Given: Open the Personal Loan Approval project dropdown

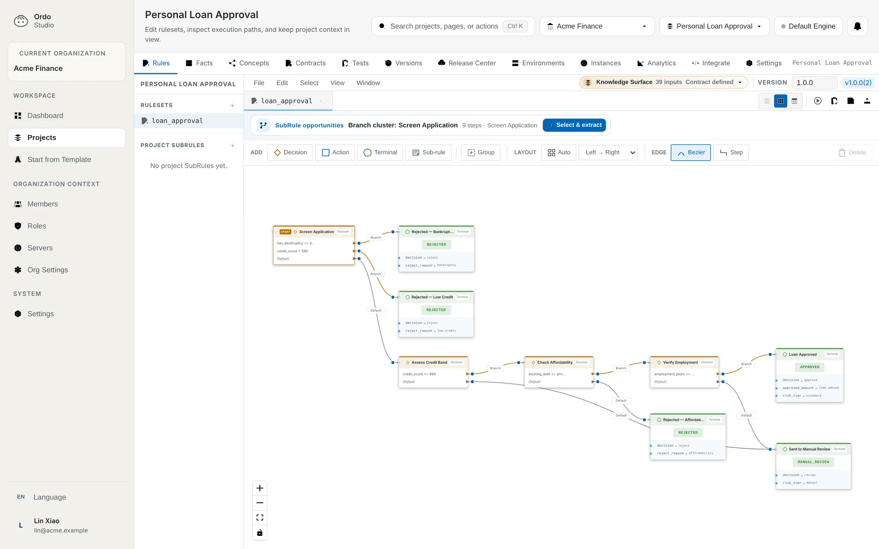Looking at the screenshot, I should click(714, 26).
